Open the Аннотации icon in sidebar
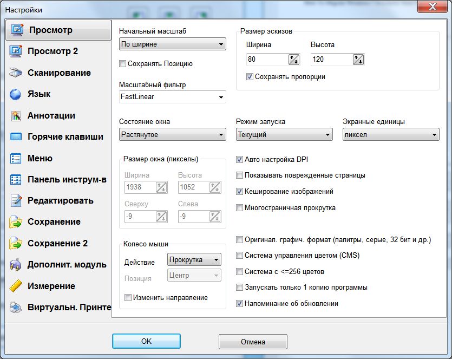 [x=16, y=115]
